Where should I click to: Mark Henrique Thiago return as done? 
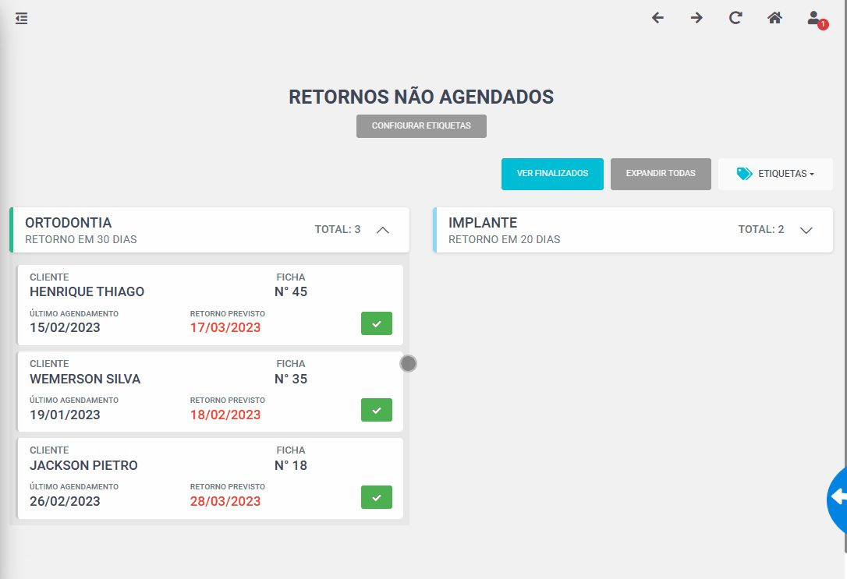coord(377,323)
